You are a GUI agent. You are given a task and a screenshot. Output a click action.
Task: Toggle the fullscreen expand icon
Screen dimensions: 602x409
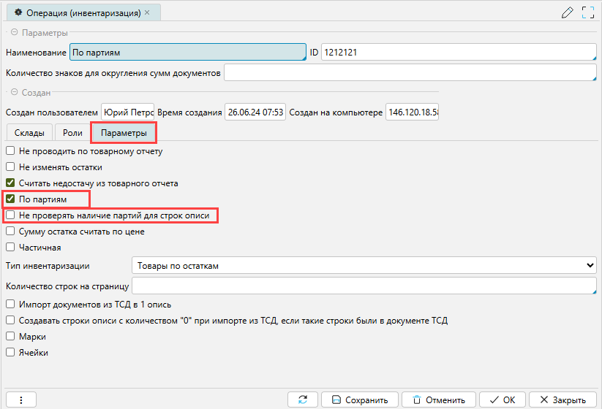587,12
